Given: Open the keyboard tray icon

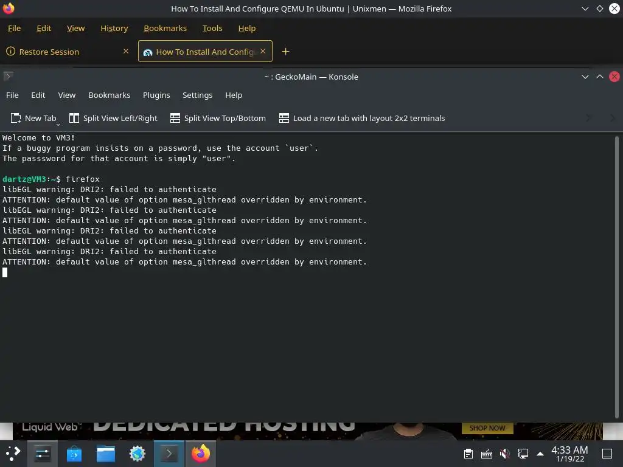Looking at the screenshot, I should [486, 454].
